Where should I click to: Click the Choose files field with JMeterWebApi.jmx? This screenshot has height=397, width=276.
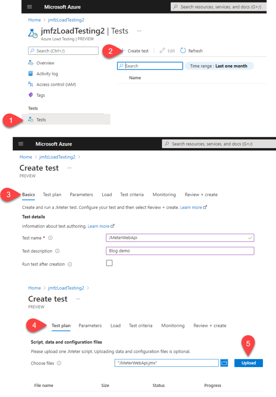[x=166, y=363]
